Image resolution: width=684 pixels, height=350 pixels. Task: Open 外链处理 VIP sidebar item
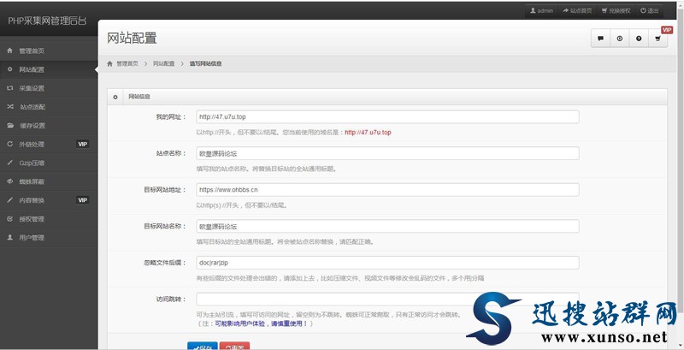(49, 145)
